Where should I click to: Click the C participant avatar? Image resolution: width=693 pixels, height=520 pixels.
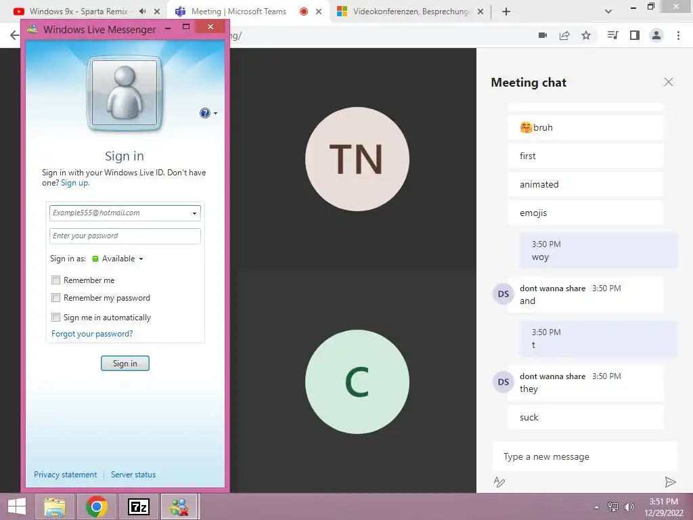[x=357, y=382]
